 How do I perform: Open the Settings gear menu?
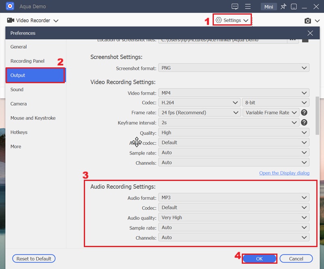point(232,20)
